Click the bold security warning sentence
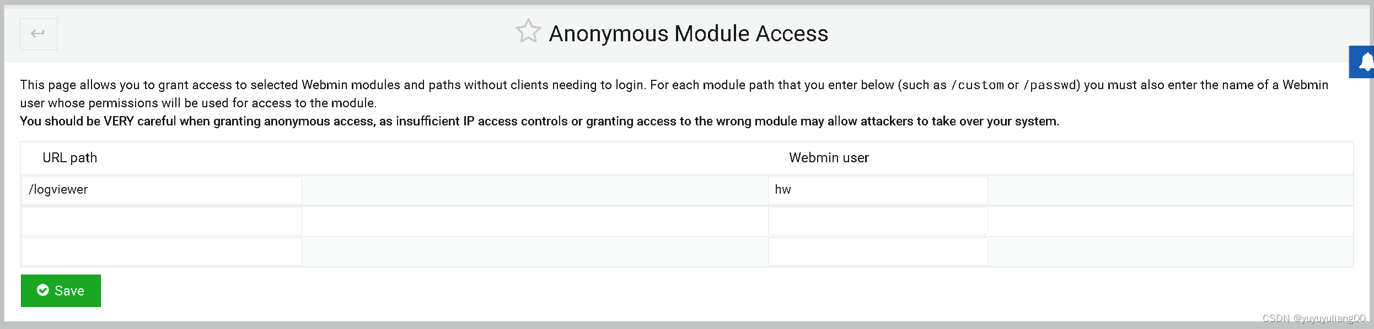Viewport: 1374px width, 329px height. [539, 121]
